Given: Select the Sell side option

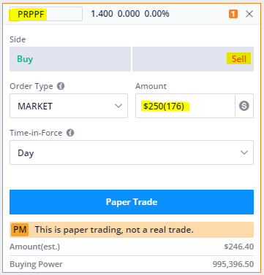Looking at the screenshot, I should click(193, 59).
